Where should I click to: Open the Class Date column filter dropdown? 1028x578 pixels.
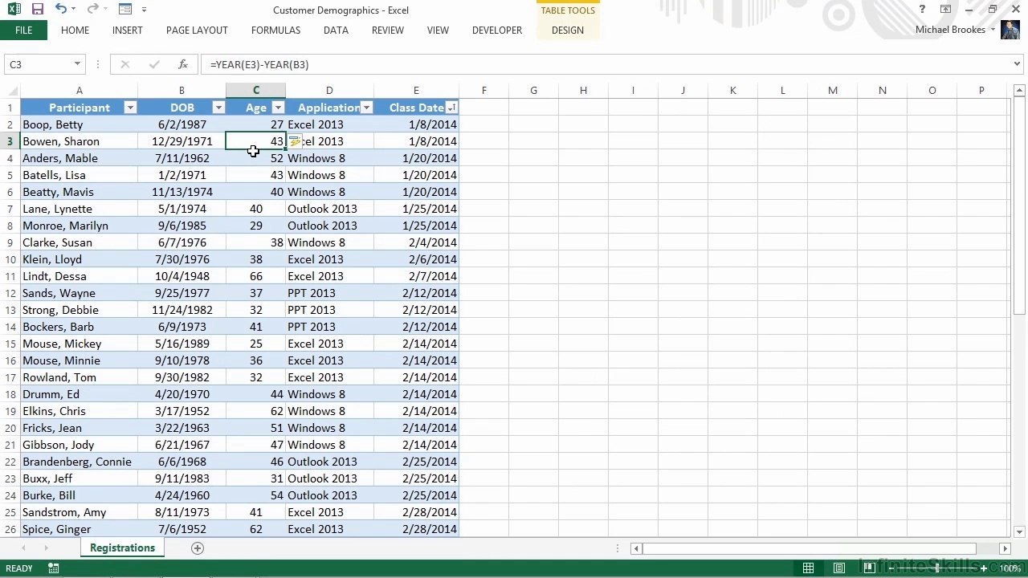click(x=452, y=108)
